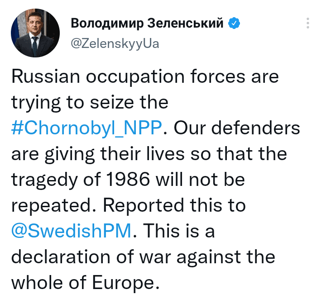Click the phrase "Our defenders" after hashtag
Viewport: 326px width, 299px height.
(x=237, y=128)
